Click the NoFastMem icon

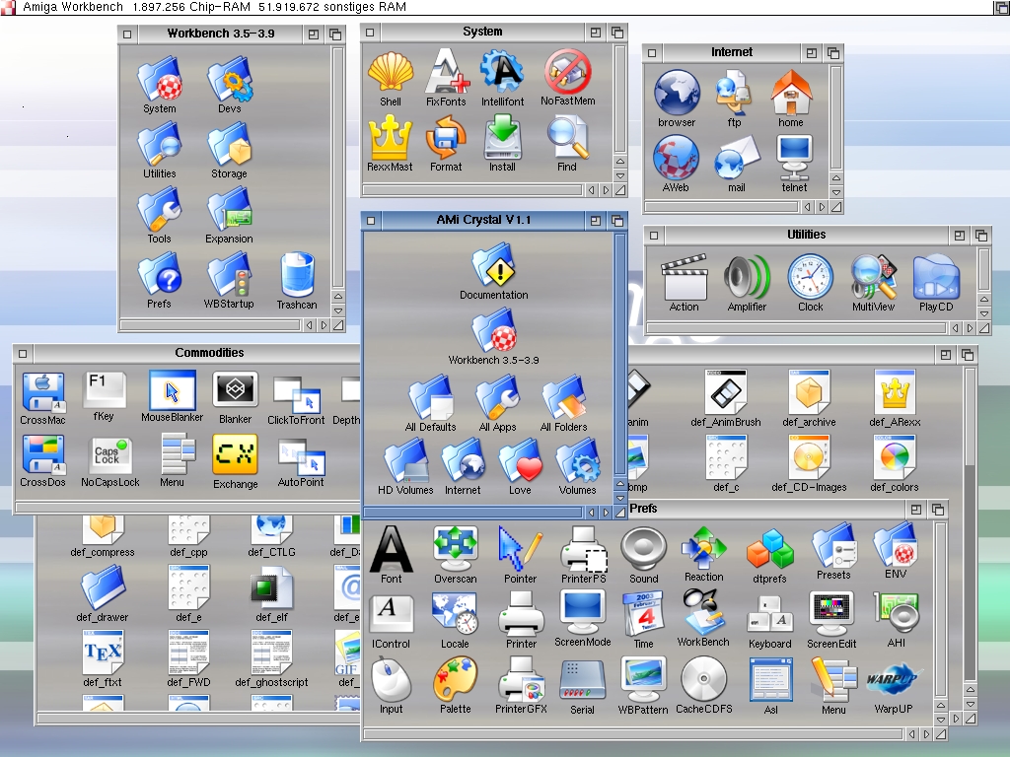coord(567,74)
